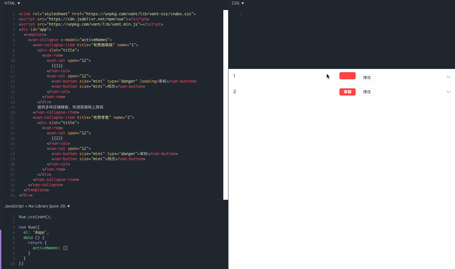Click the data () { line in JavaScript
The image size is (455, 269).
[34, 237]
